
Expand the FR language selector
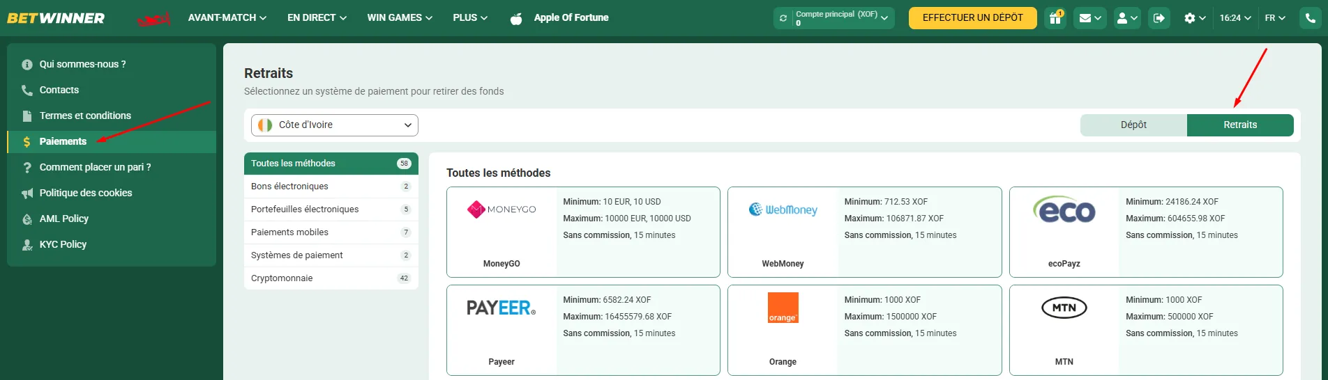pos(1275,18)
